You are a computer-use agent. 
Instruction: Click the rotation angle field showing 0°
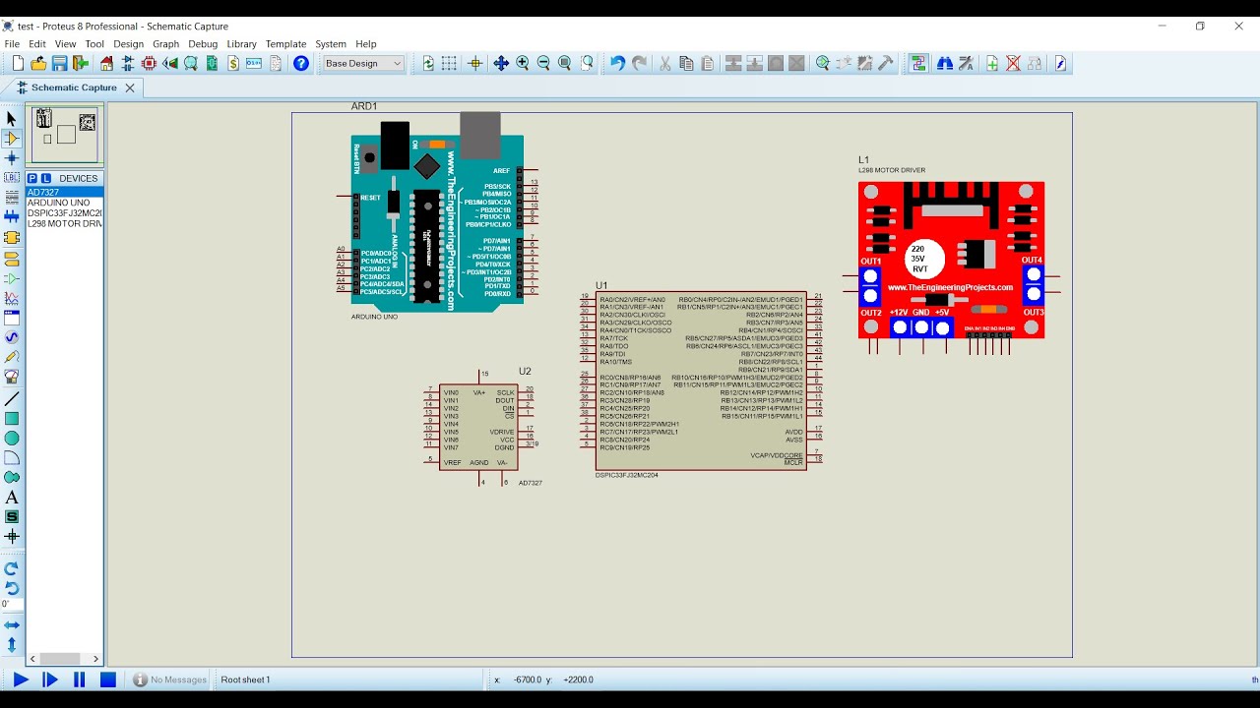coord(12,605)
